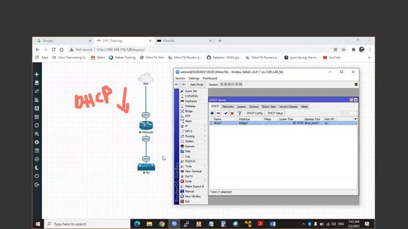Open RADIUS in WinBox sidebar

point(190,161)
